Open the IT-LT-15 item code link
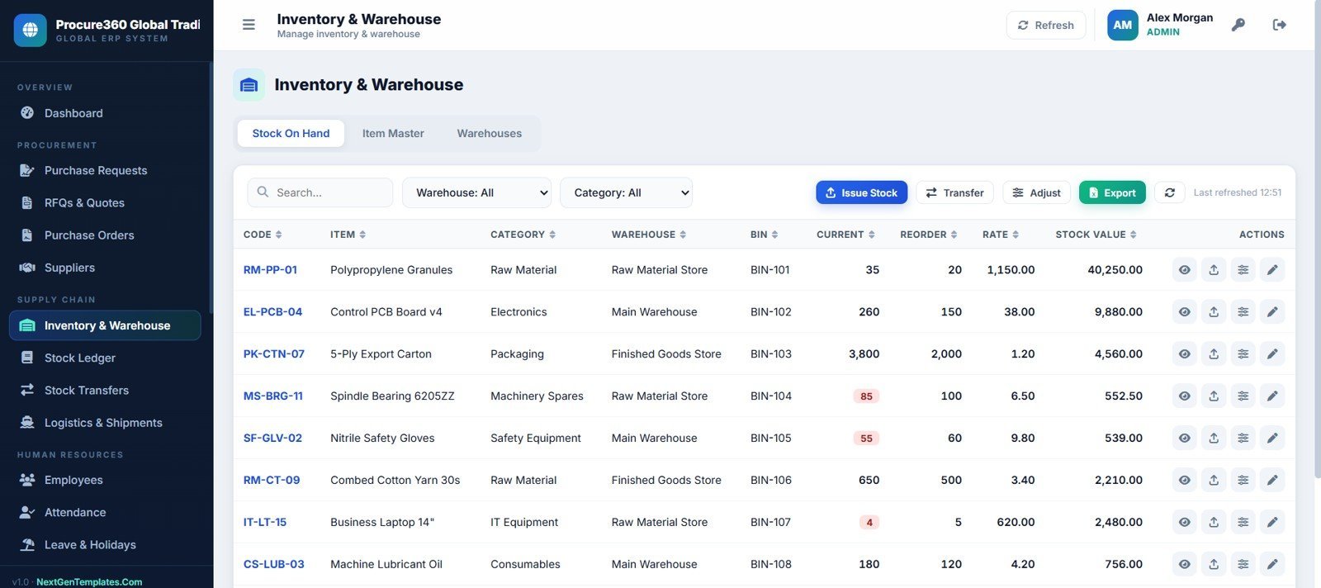Viewport: 1321px width, 588px height. pos(265,523)
